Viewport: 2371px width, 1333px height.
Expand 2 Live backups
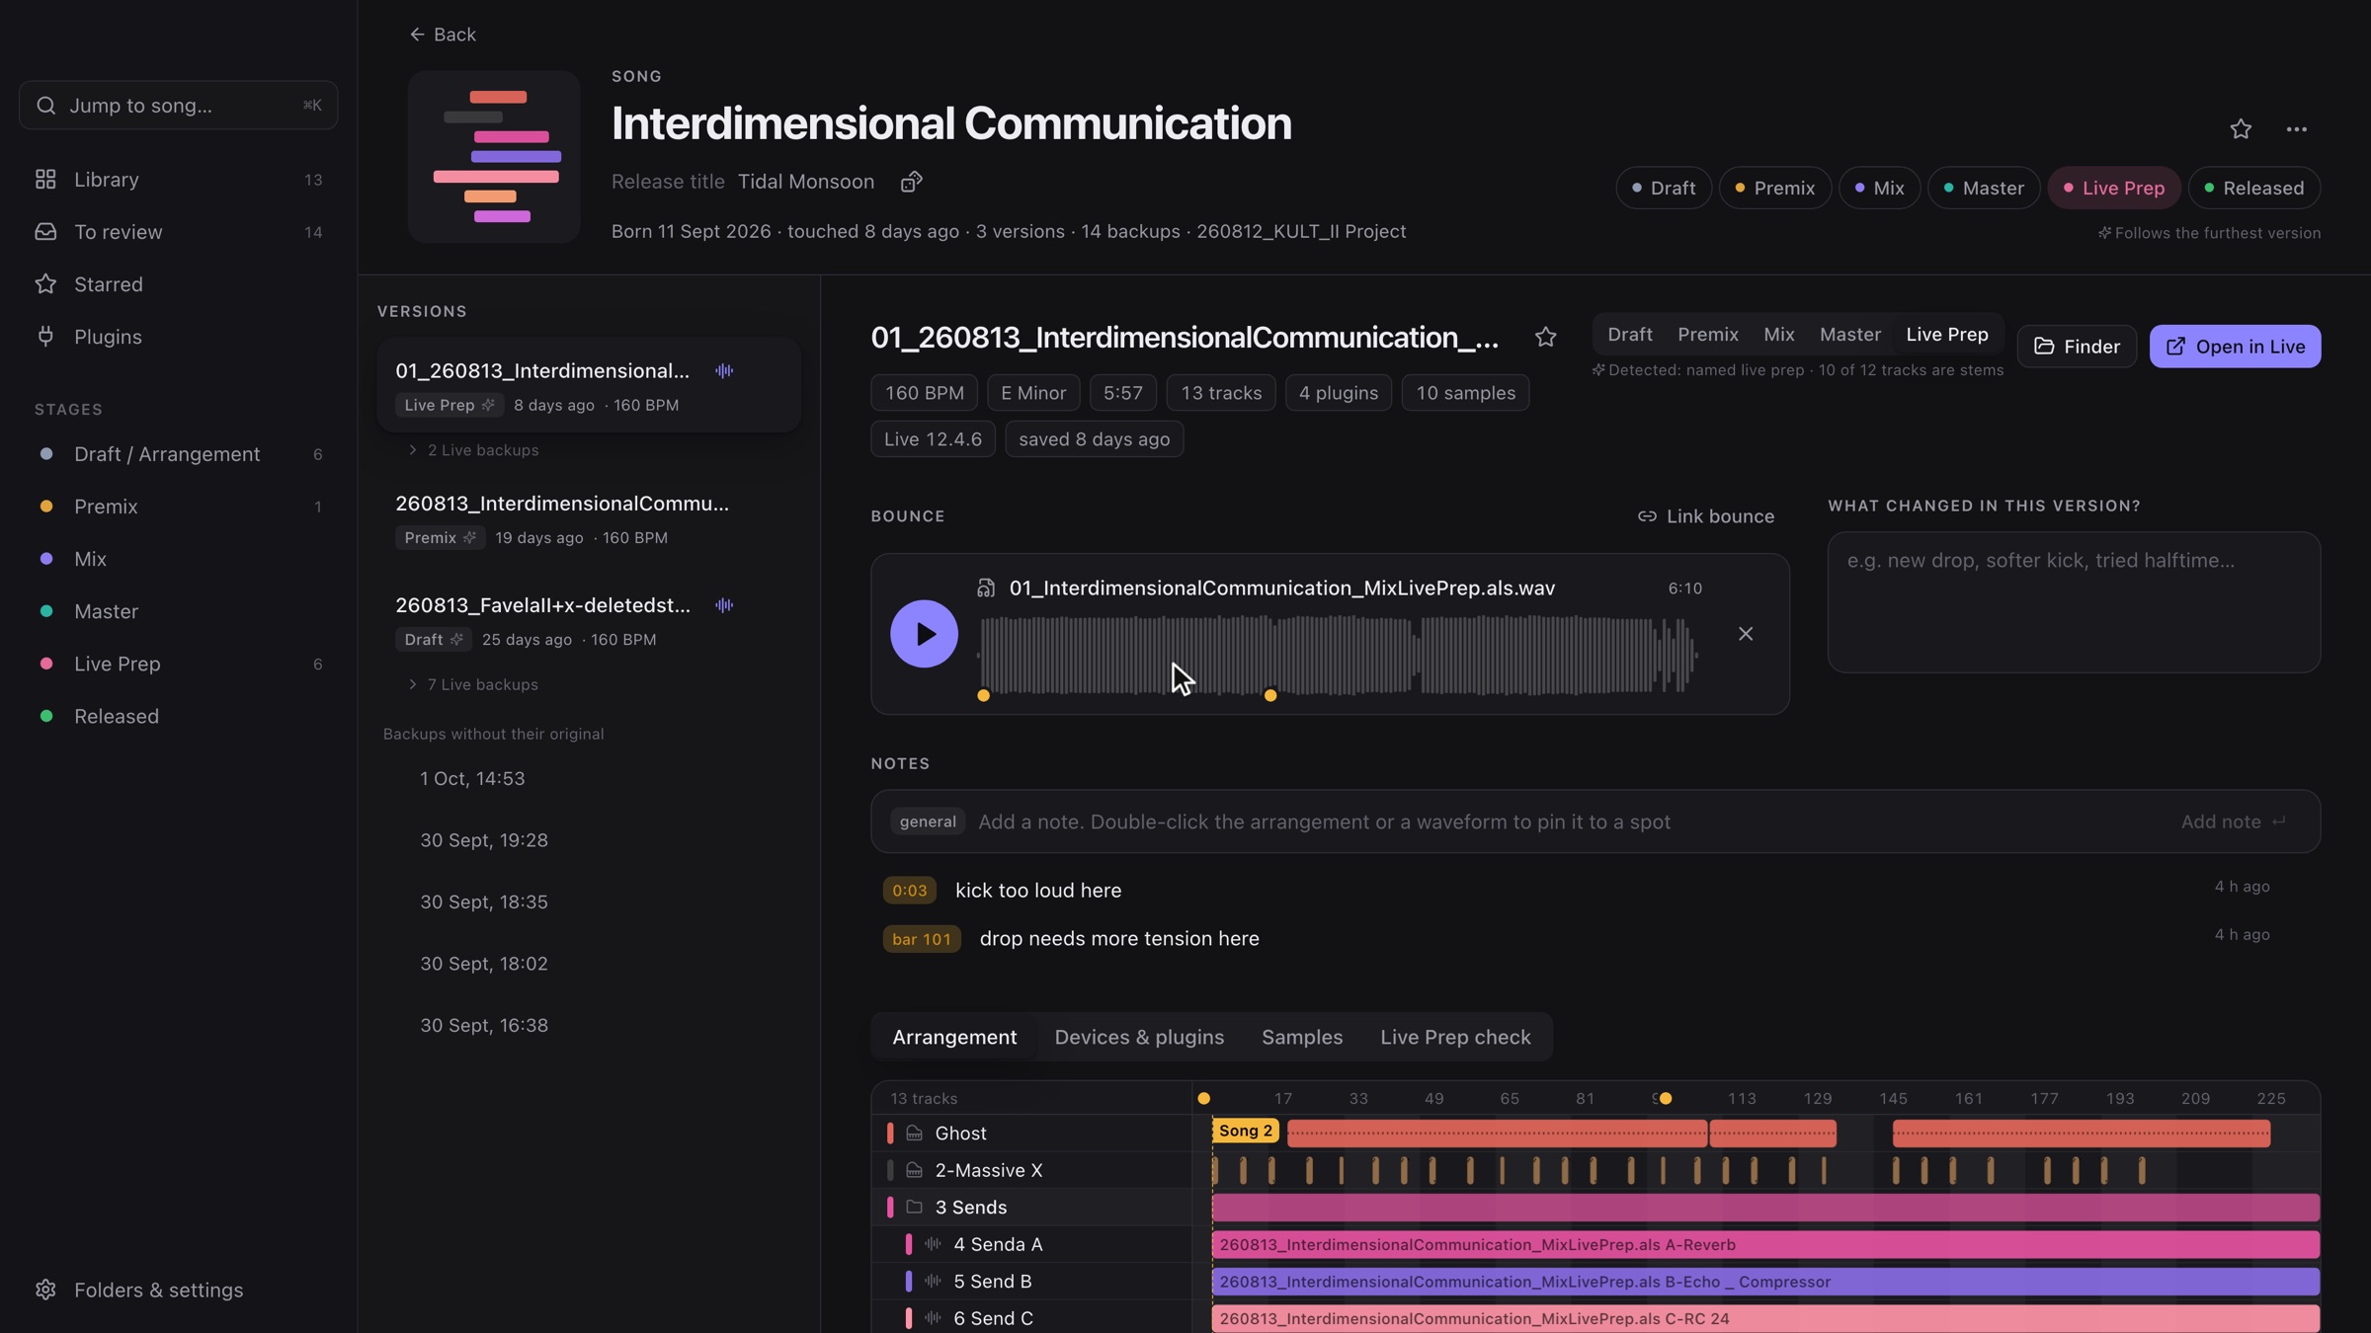pos(472,450)
